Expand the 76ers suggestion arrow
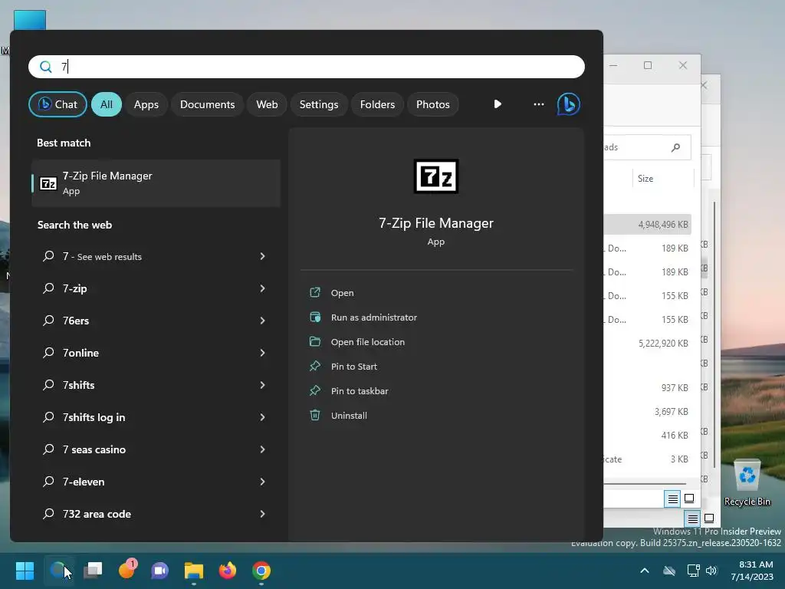The width and height of the screenshot is (785, 589). click(262, 321)
